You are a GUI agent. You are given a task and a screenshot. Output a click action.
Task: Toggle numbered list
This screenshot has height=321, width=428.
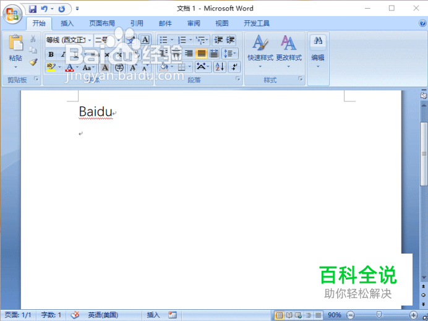point(182,40)
